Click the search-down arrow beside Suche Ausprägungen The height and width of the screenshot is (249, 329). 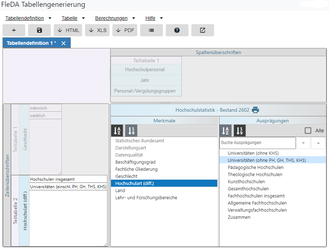303,143
